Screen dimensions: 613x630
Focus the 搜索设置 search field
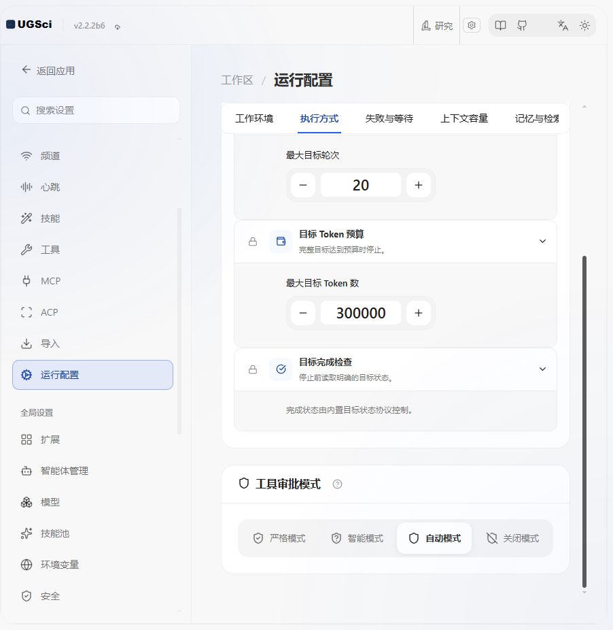[97, 110]
